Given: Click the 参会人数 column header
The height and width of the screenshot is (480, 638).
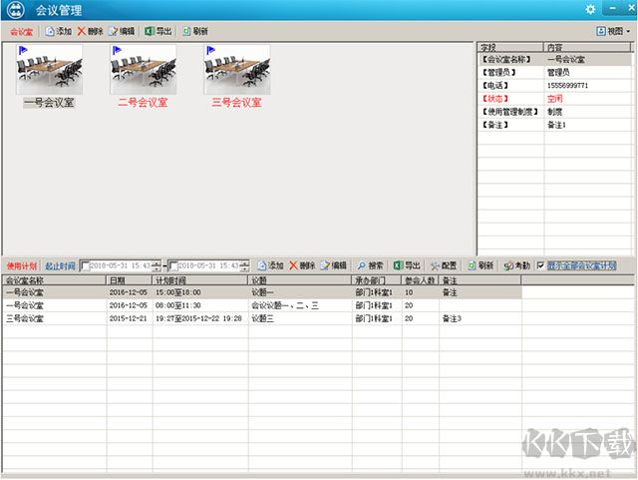Looking at the screenshot, I should click(x=421, y=280).
